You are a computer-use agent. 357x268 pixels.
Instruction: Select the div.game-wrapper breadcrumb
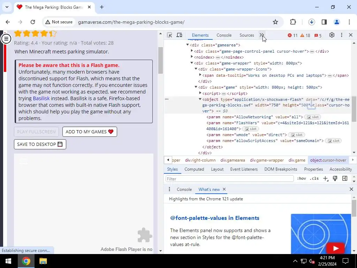pos(267,160)
